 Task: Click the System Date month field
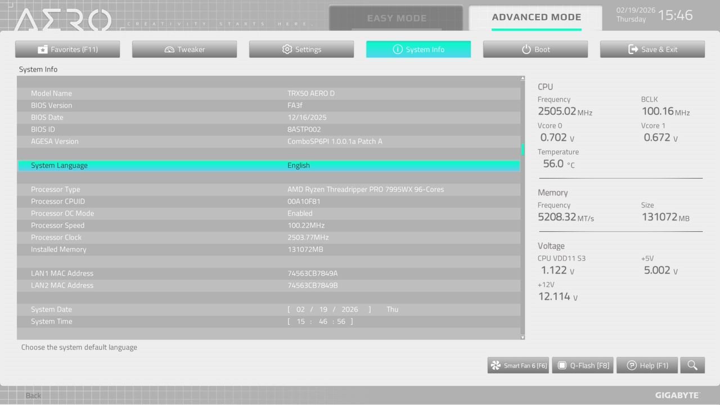[x=300, y=309]
